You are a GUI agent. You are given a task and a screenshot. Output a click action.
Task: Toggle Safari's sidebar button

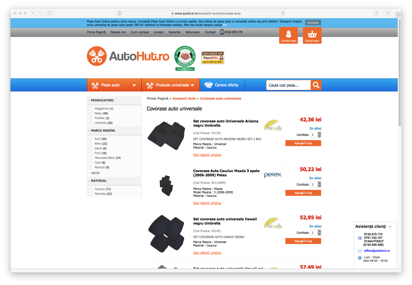[x=50, y=13]
